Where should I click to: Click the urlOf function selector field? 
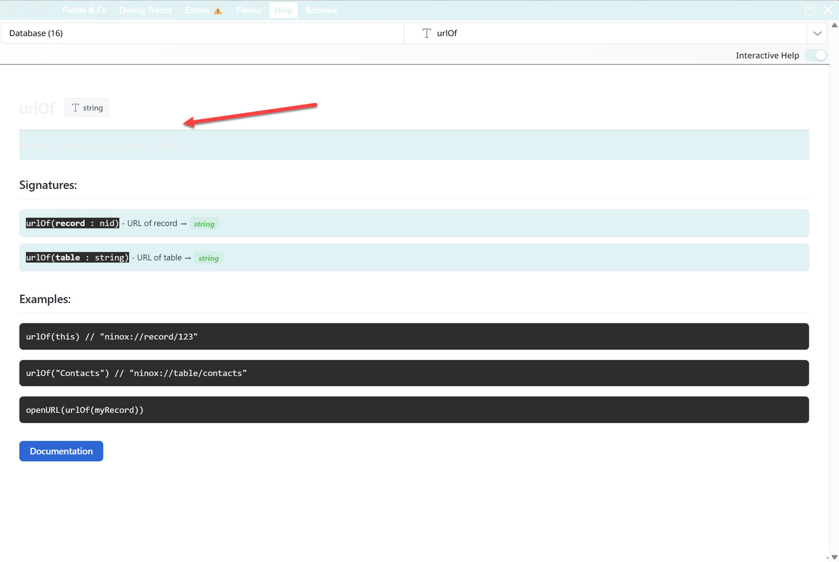pos(605,33)
